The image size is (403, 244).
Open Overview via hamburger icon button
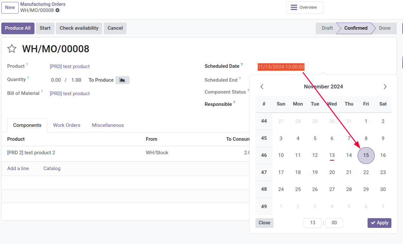pos(304,7)
